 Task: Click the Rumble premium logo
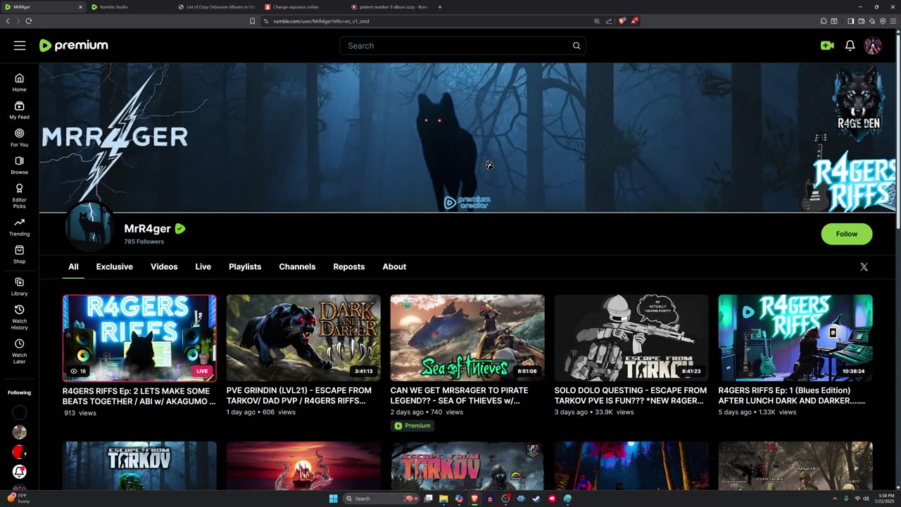click(73, 46)
